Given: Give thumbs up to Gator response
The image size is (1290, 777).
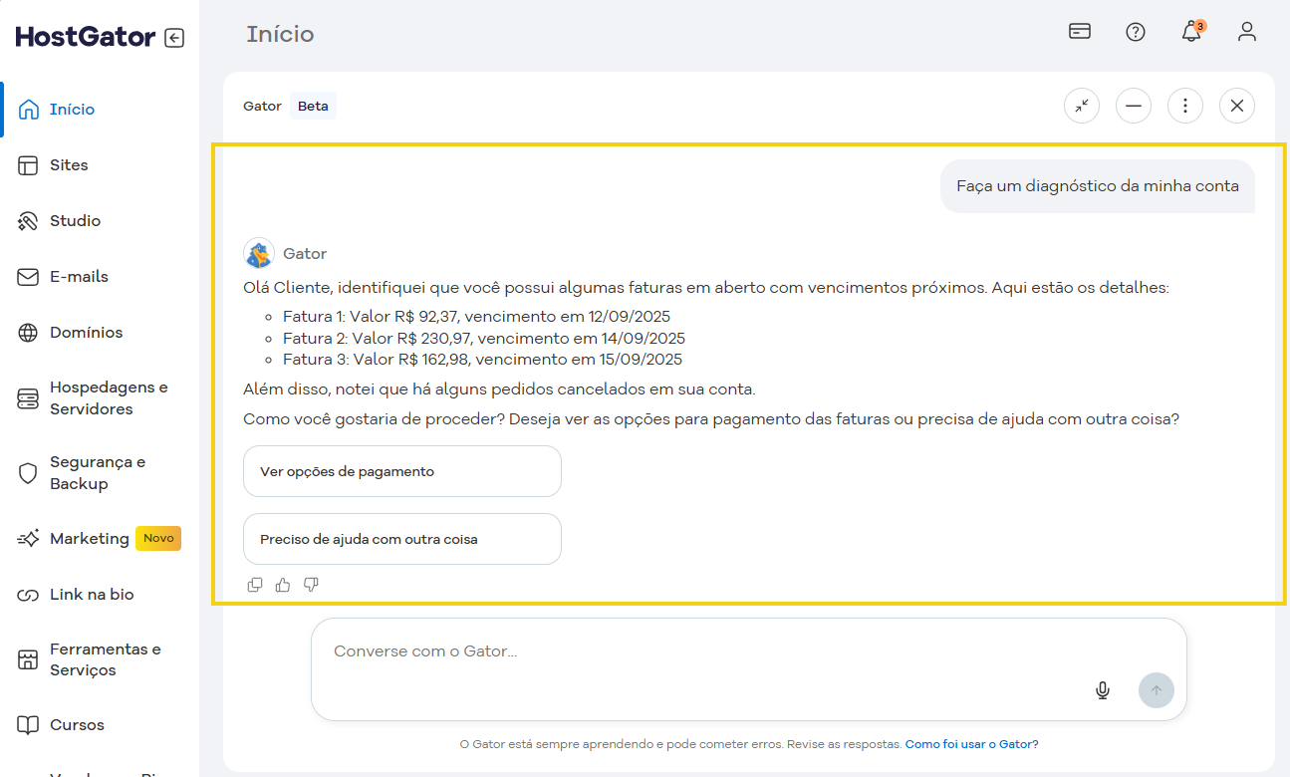Looking at the screenshot, I should tap(283, 585).
